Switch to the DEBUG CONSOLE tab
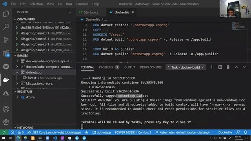The height and width of the screenshot is (141, 251). coord(151,67)
